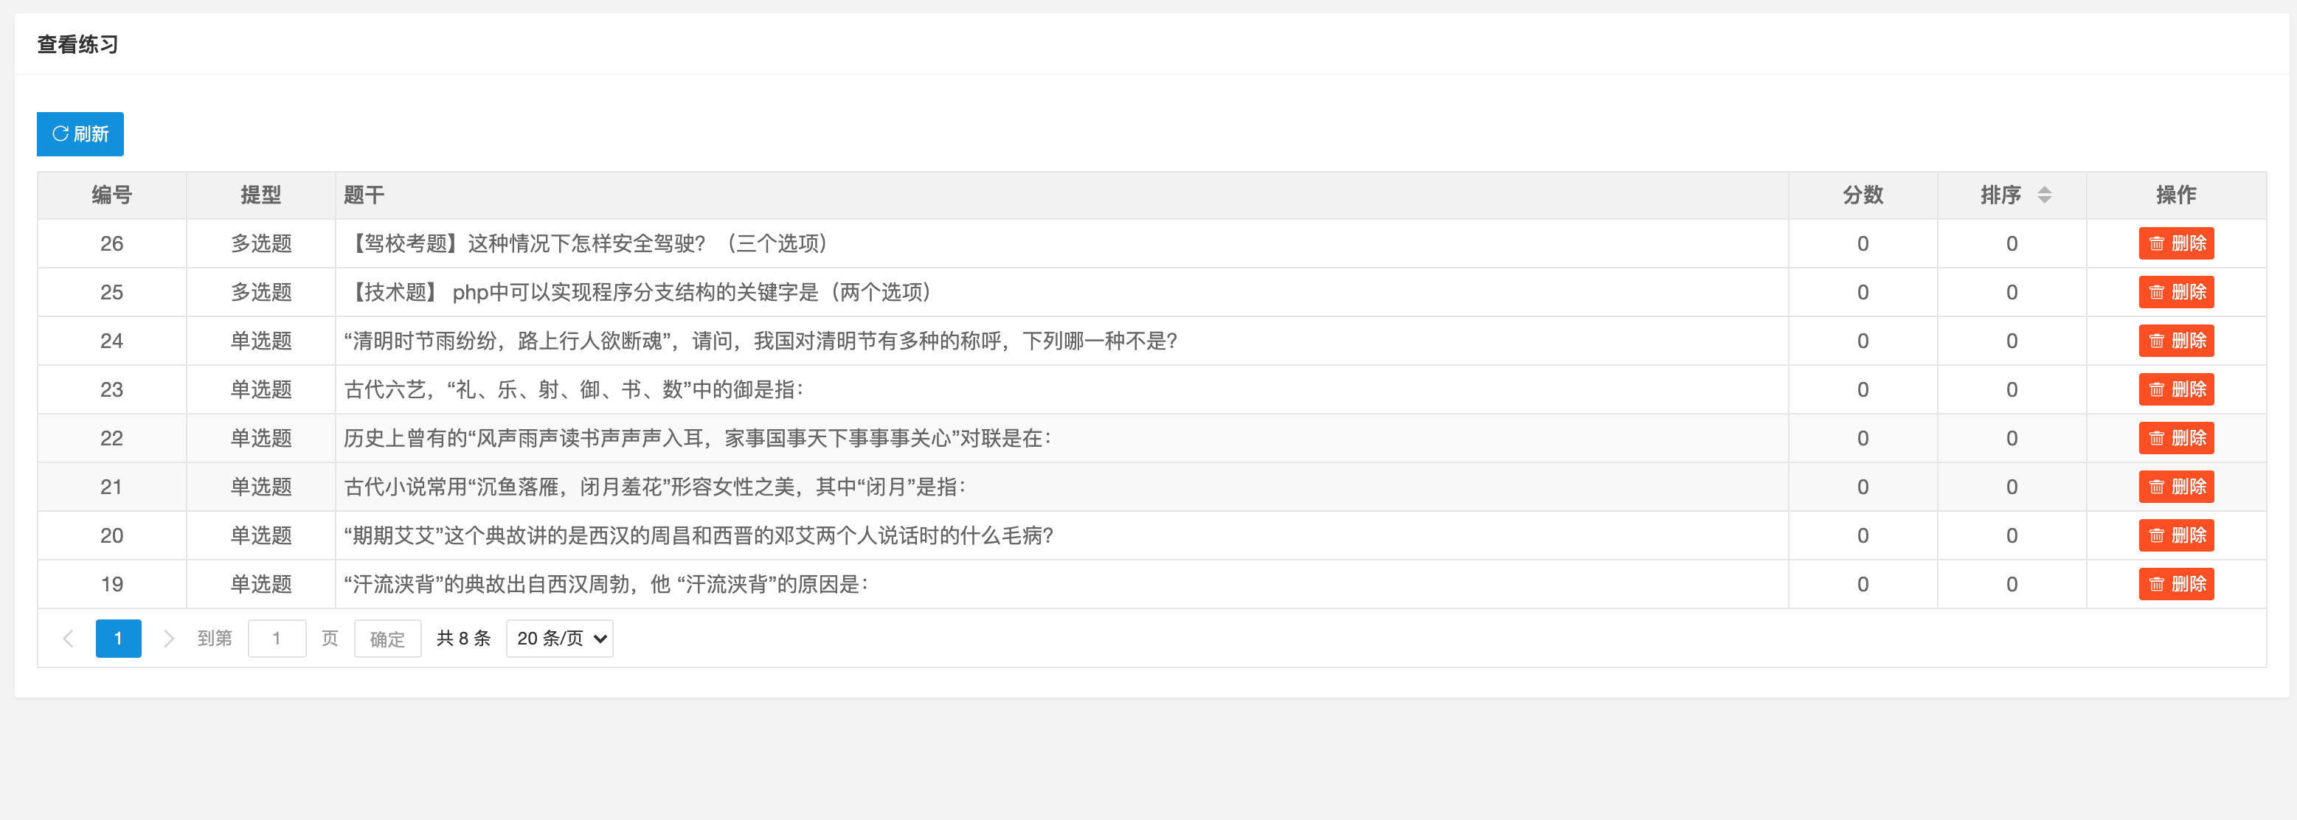Image resolution: width=2297 pixels, height=820 pixels.
Task: Click the 编号 cell showing 22
Action: click(x=112, y=439)
